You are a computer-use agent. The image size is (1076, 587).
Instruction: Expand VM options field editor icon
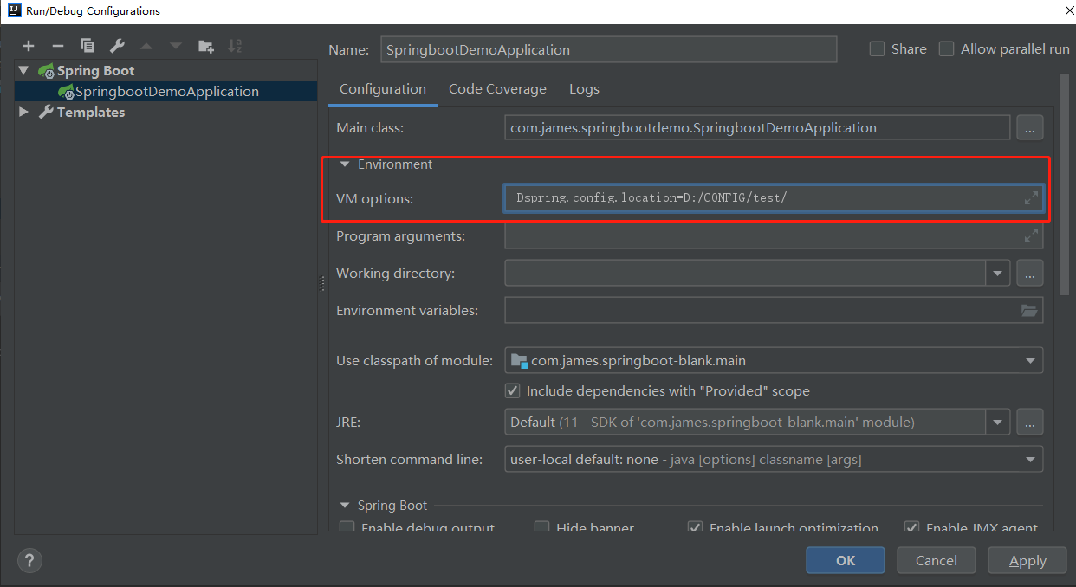click(x=1031, y=198)
